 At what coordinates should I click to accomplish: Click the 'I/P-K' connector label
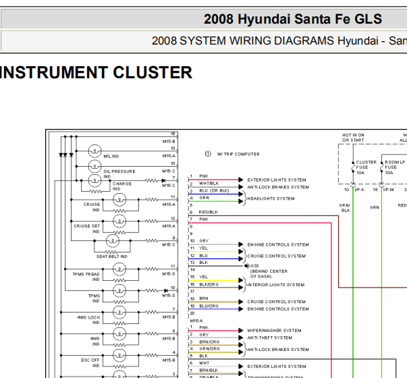[360, 190]
